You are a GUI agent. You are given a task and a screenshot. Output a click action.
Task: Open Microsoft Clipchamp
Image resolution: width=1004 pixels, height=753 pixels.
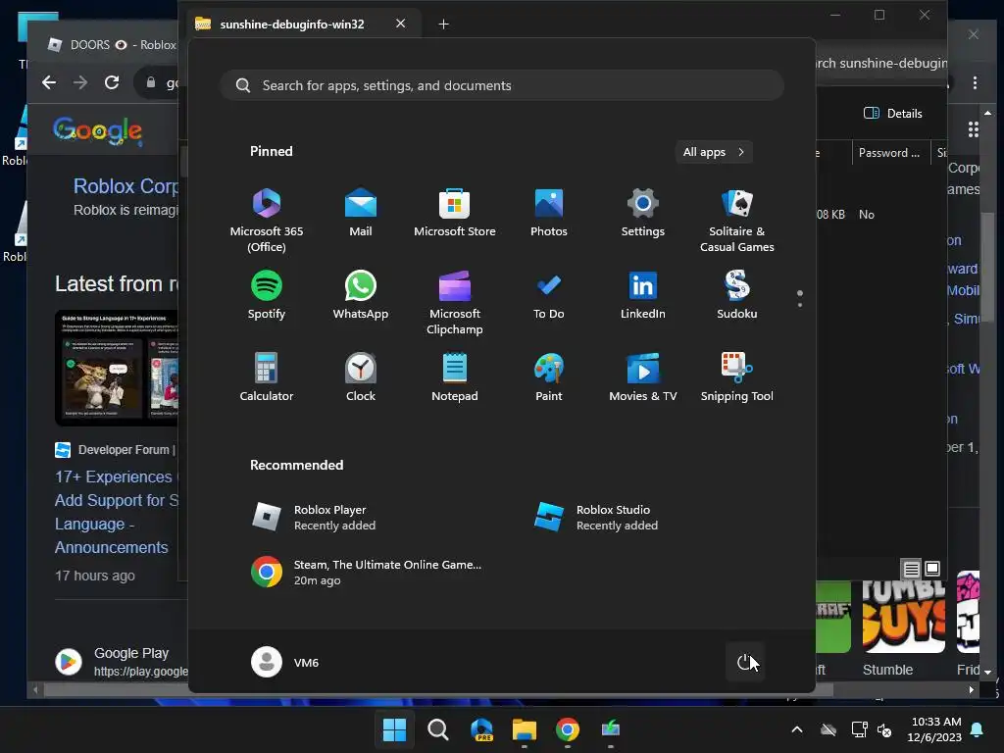tap(455, 303)
